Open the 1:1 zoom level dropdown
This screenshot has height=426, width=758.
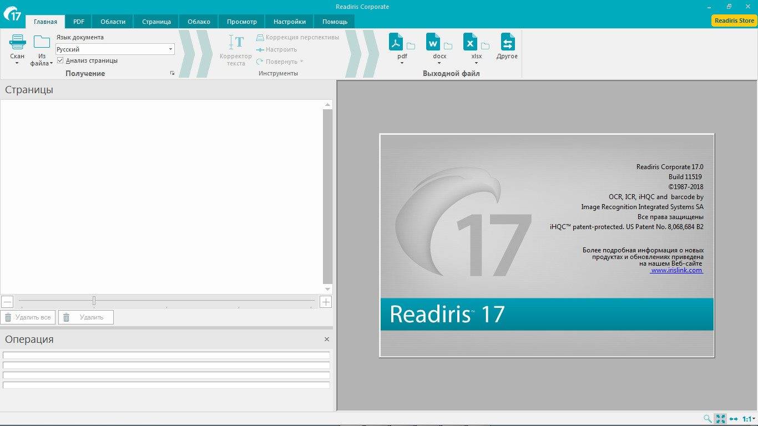click(749, 419)
